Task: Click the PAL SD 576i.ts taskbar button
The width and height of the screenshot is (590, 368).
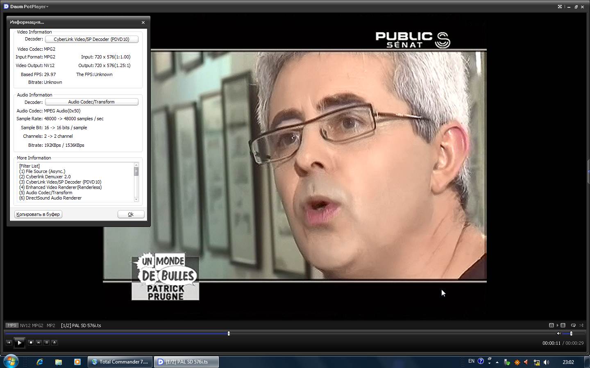Action: 186,362
